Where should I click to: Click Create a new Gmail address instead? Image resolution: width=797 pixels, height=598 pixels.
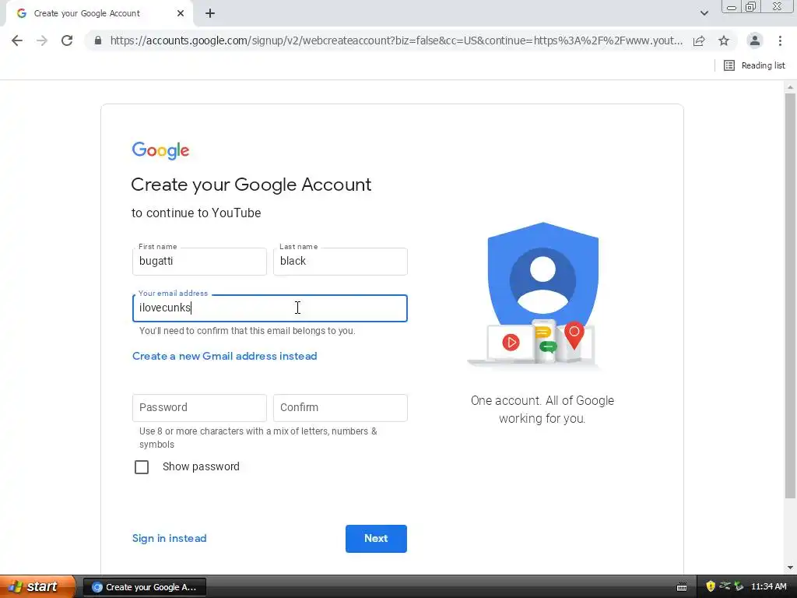[x=225, y=356]
